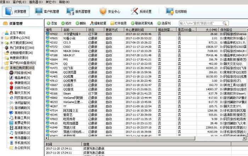Screen dimensions: 248x156
Task: Click the 删除 toolbar button
Action: click(x=80, y=23)
